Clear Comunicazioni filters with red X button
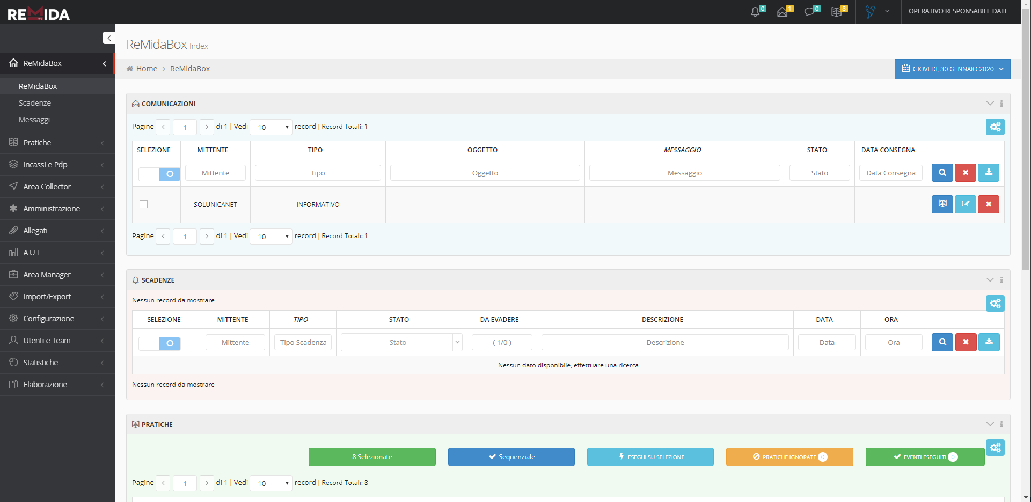The image size is (1031, 502). (x=966, y=173)
